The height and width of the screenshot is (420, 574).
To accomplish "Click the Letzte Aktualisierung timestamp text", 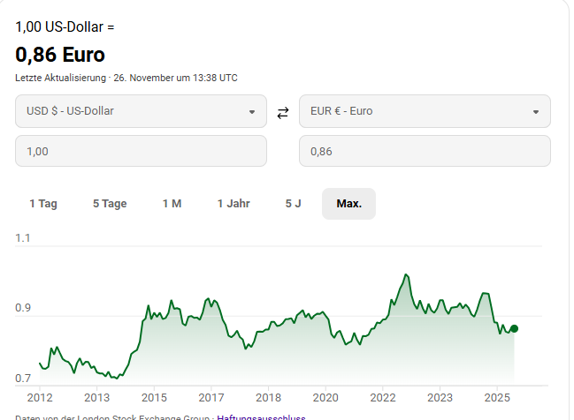I will 126,78.
